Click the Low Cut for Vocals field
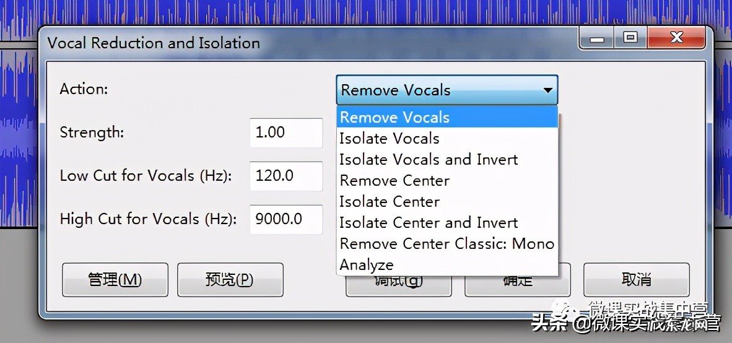The image size is (732, 343). pyautogui.click(x=286, y=176)
